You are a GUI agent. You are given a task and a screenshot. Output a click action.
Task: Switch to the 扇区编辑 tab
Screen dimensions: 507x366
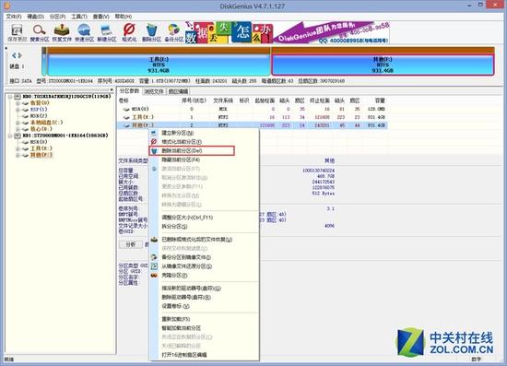coord(178,91)
